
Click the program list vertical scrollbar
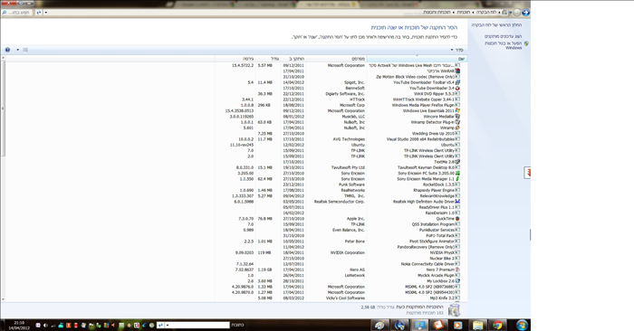pyautogui.click(x=3, y=180)
